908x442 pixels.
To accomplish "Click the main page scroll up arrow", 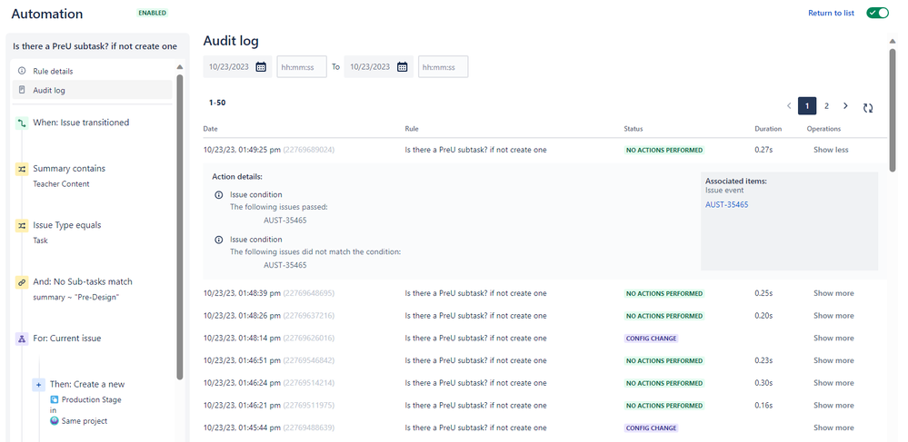I will 893,41.
